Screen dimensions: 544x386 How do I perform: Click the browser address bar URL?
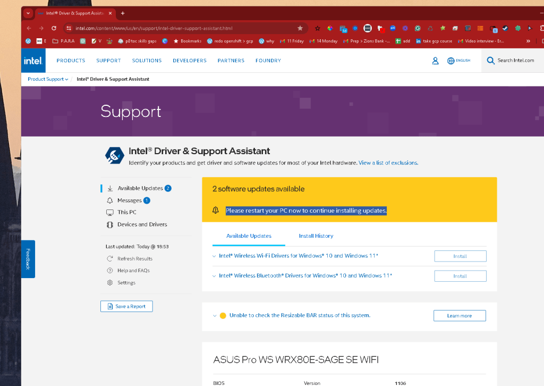click(154, 28)
